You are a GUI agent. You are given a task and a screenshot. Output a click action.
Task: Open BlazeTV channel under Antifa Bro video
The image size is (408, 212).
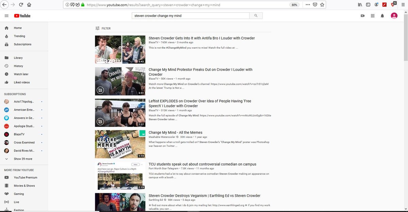click(153, 43)
